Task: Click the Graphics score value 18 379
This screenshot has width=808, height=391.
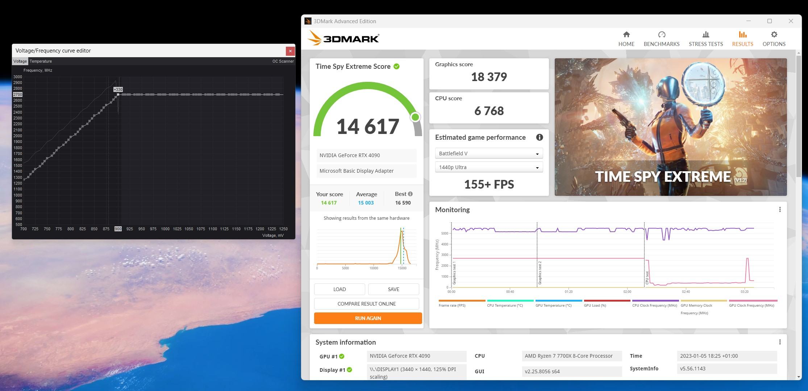Action: tap(489, 77)
